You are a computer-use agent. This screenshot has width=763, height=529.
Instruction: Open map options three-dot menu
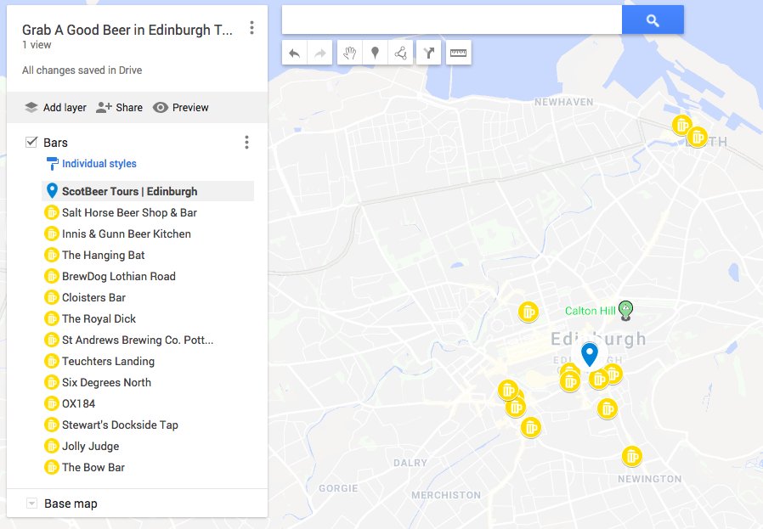click(x=252, y=28)
